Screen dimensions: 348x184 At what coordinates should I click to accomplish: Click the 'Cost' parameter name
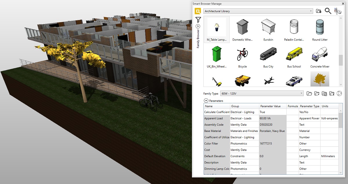click(x=217, y=150)
